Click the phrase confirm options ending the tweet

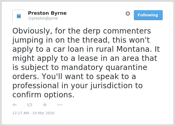(x=43, y=95)
